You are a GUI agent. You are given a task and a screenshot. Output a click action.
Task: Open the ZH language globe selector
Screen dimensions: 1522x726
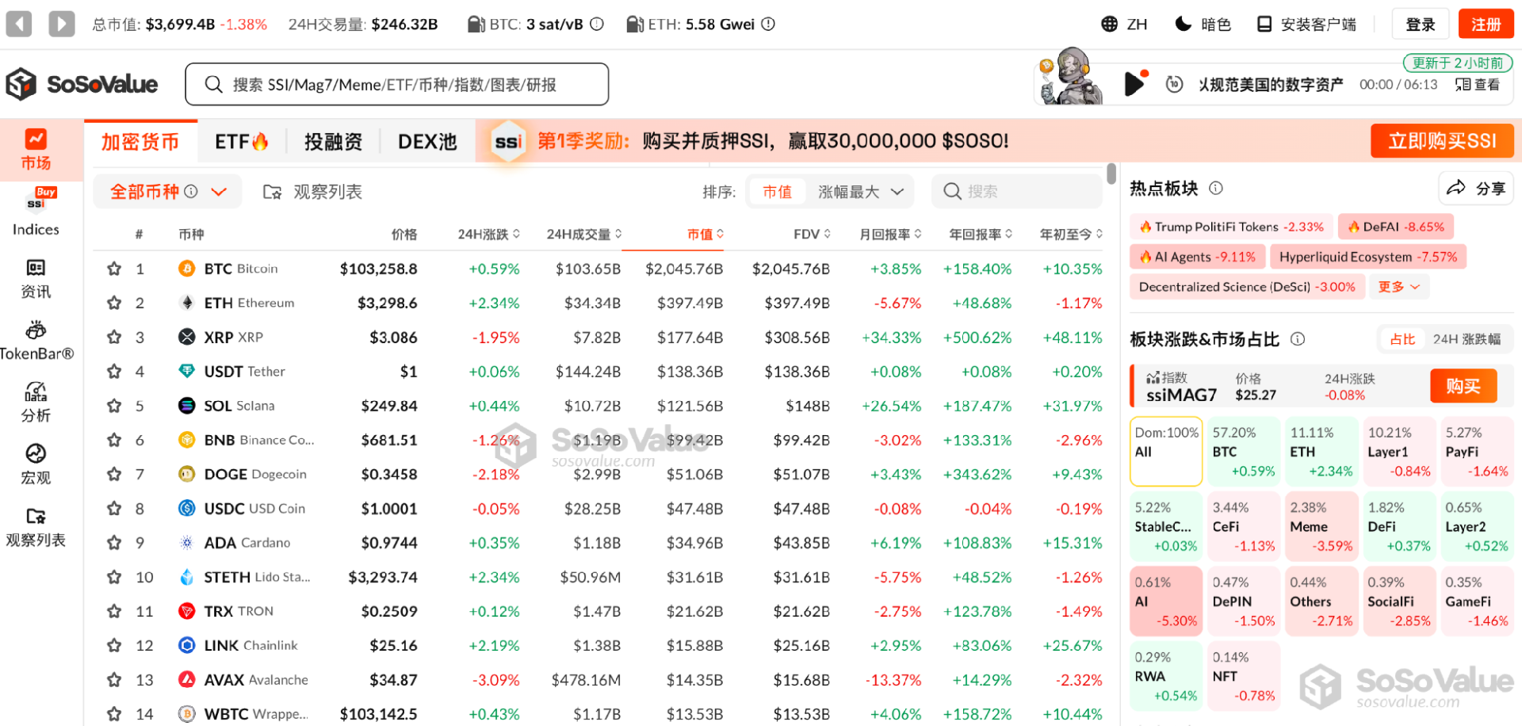pyautogui.click(x=1124, y=24)
